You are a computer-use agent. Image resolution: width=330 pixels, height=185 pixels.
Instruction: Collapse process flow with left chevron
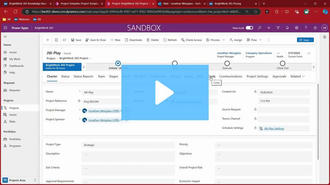pyautogui.click(x=84, y=67)
